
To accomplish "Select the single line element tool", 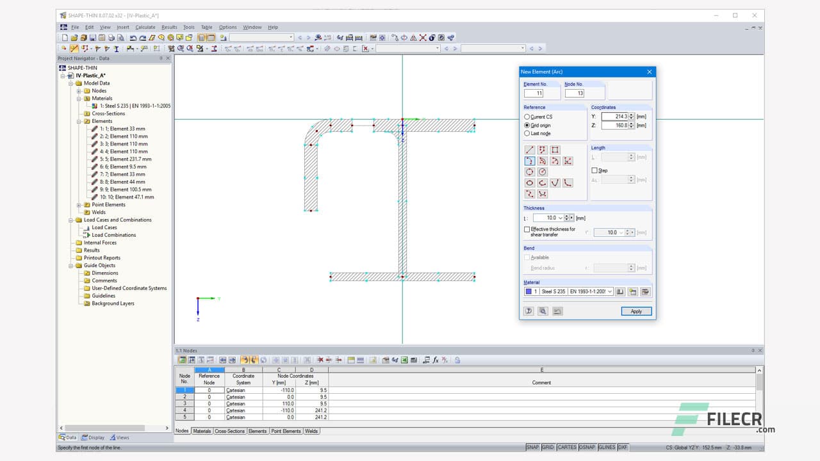I will pos(530,150).
